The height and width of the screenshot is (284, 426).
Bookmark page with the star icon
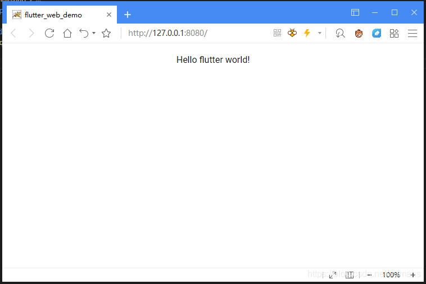(x=106, y=33)
